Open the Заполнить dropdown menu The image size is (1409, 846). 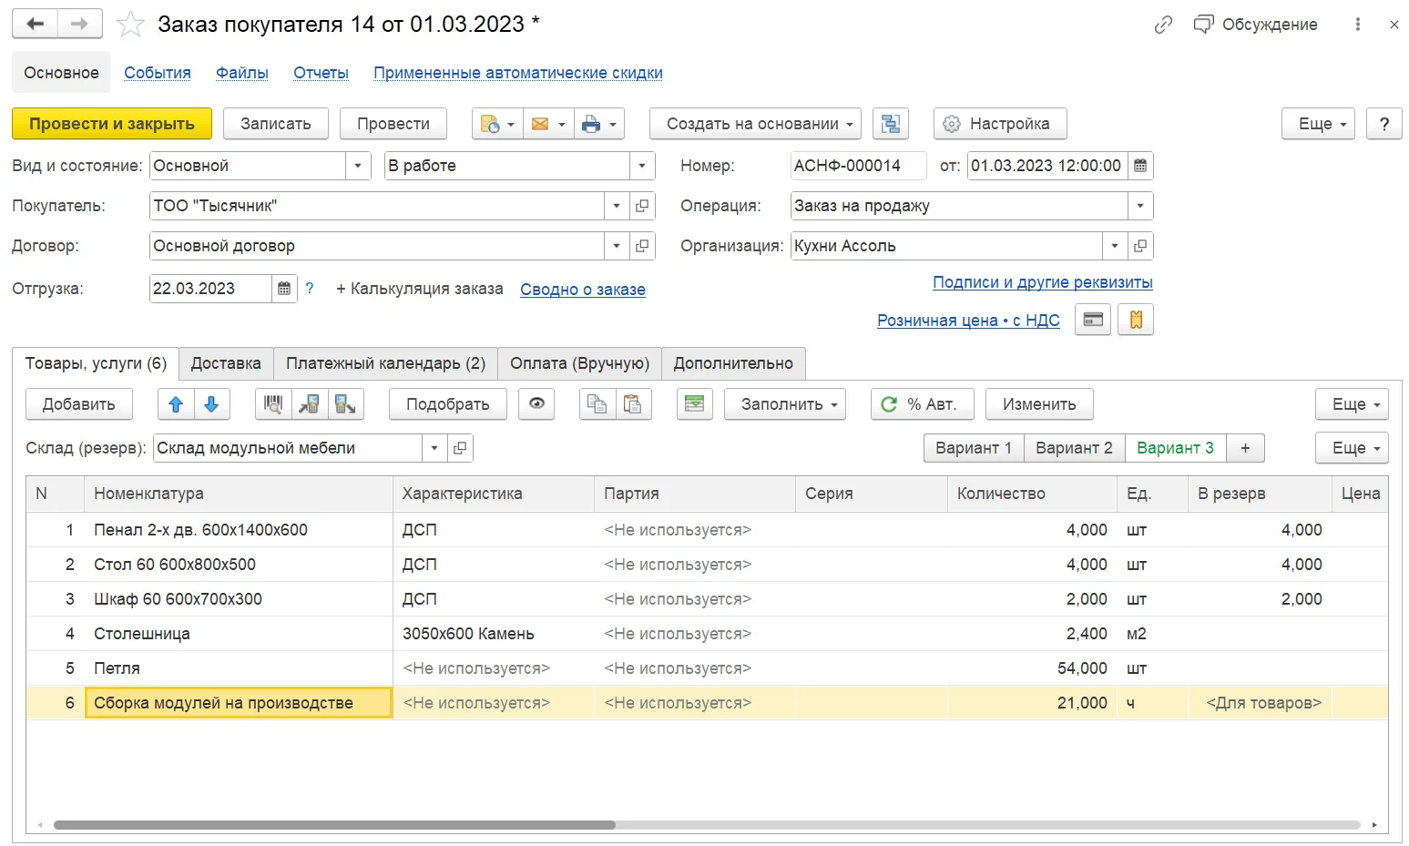tap(785, 404)
